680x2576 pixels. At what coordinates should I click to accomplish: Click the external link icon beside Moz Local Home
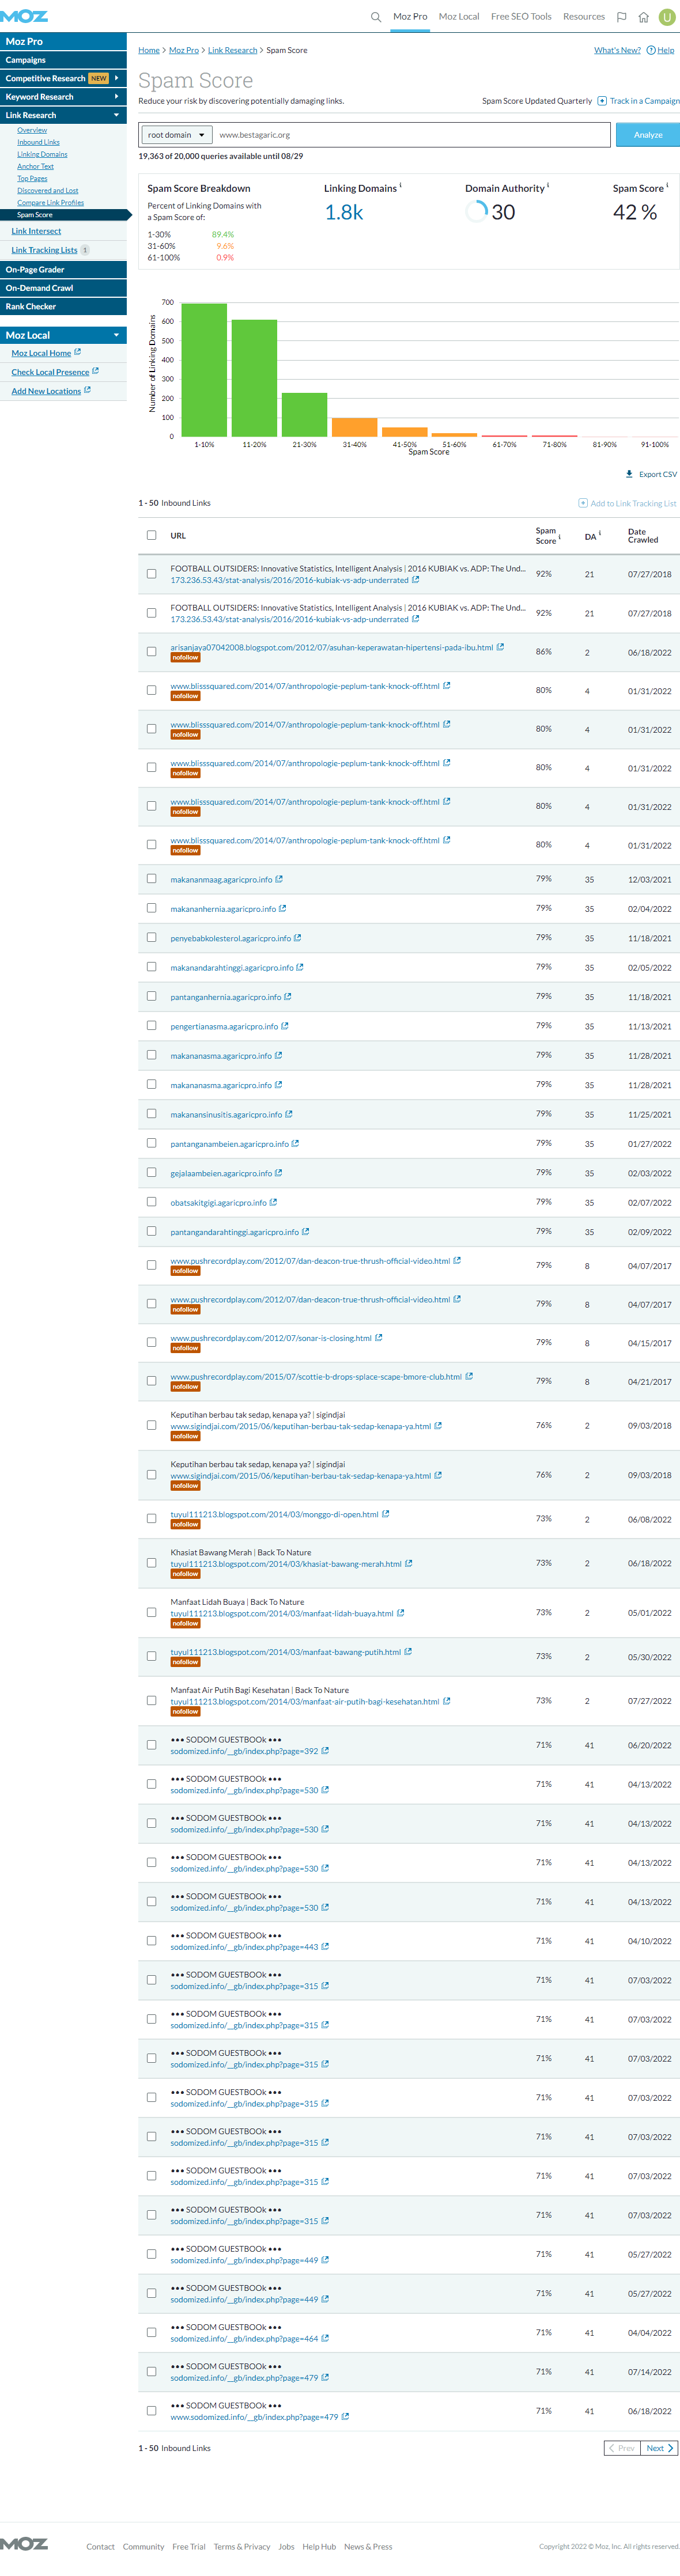(77, 352)
